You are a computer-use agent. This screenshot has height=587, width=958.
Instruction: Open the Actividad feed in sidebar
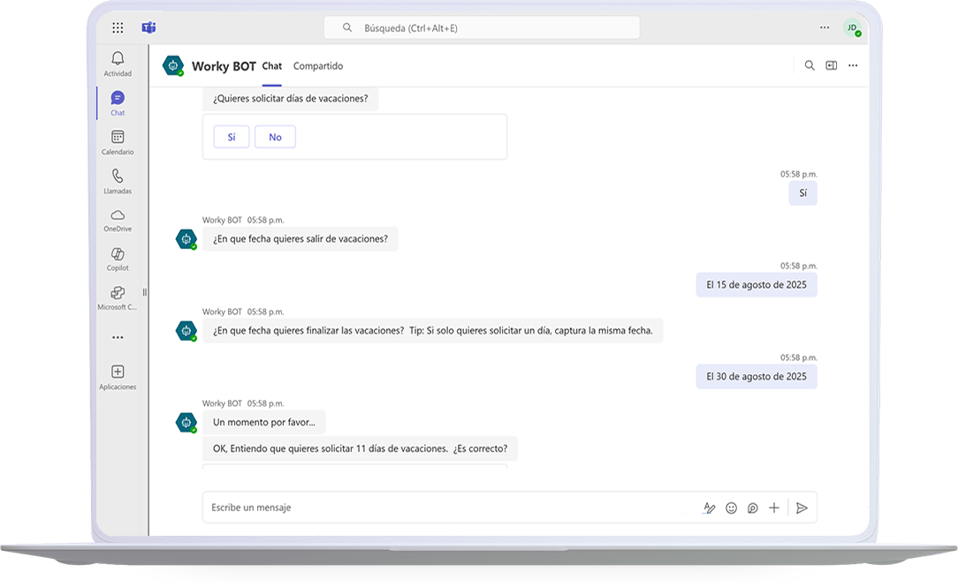(x=118, y=64)
